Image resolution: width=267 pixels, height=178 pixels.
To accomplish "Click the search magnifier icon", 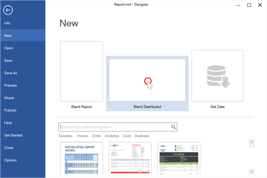I will pyautogui.click(x=174, y=127).
